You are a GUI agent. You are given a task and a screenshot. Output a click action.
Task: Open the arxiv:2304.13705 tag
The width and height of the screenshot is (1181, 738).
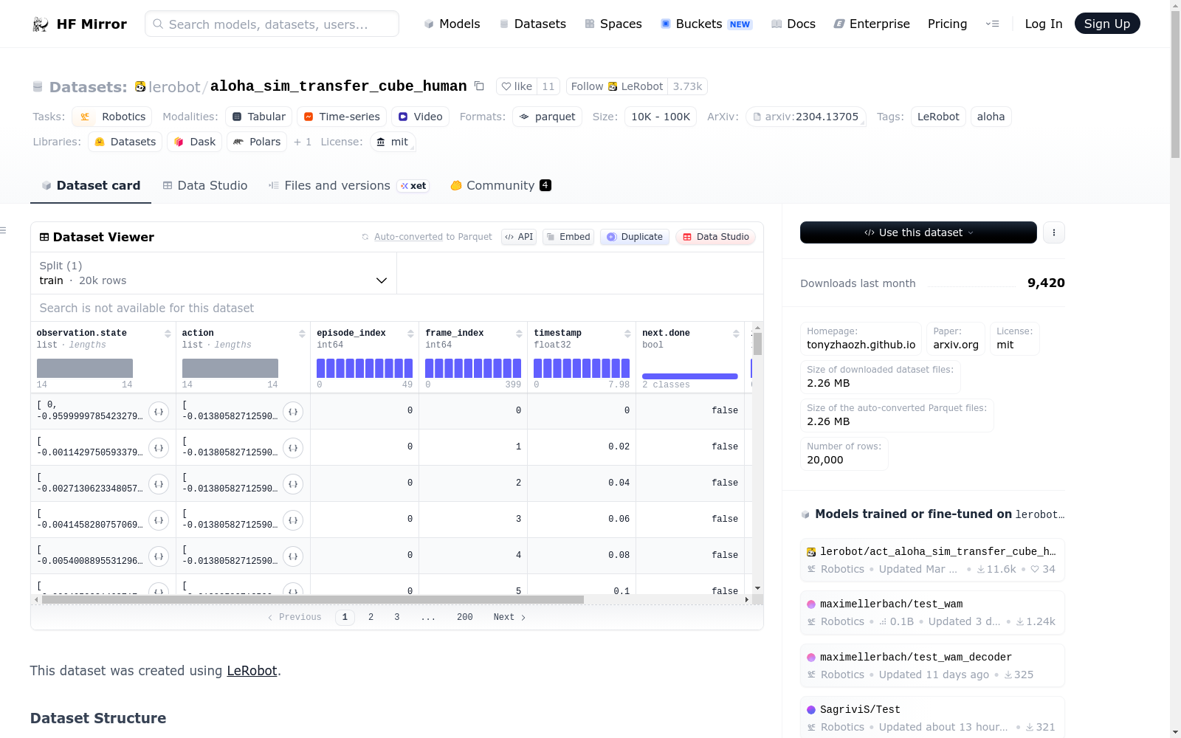(806, 117)
